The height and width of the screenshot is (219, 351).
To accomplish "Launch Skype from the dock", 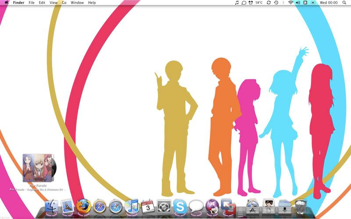I will click(x=180, y=206).
